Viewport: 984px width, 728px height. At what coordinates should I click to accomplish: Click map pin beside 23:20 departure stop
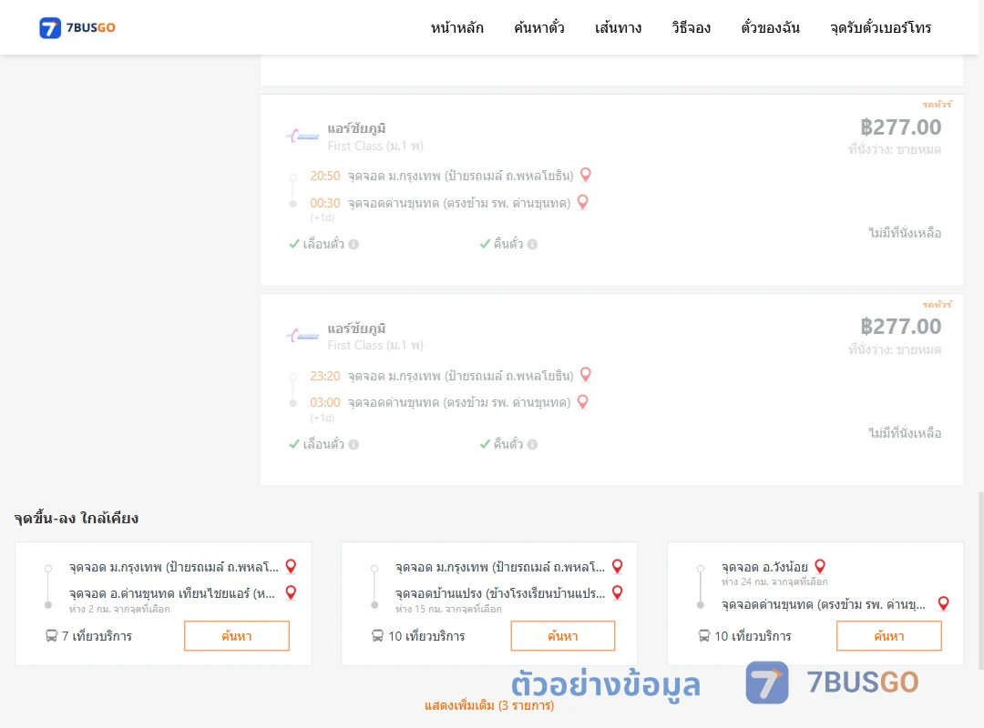(x=586, y=374)
